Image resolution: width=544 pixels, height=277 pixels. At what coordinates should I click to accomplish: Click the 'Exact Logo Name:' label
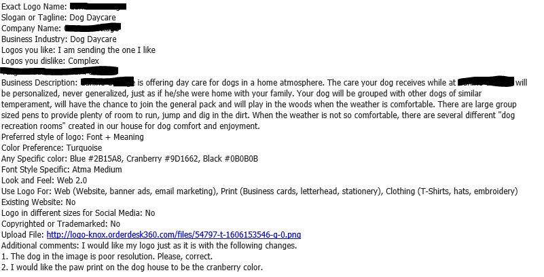34,7
